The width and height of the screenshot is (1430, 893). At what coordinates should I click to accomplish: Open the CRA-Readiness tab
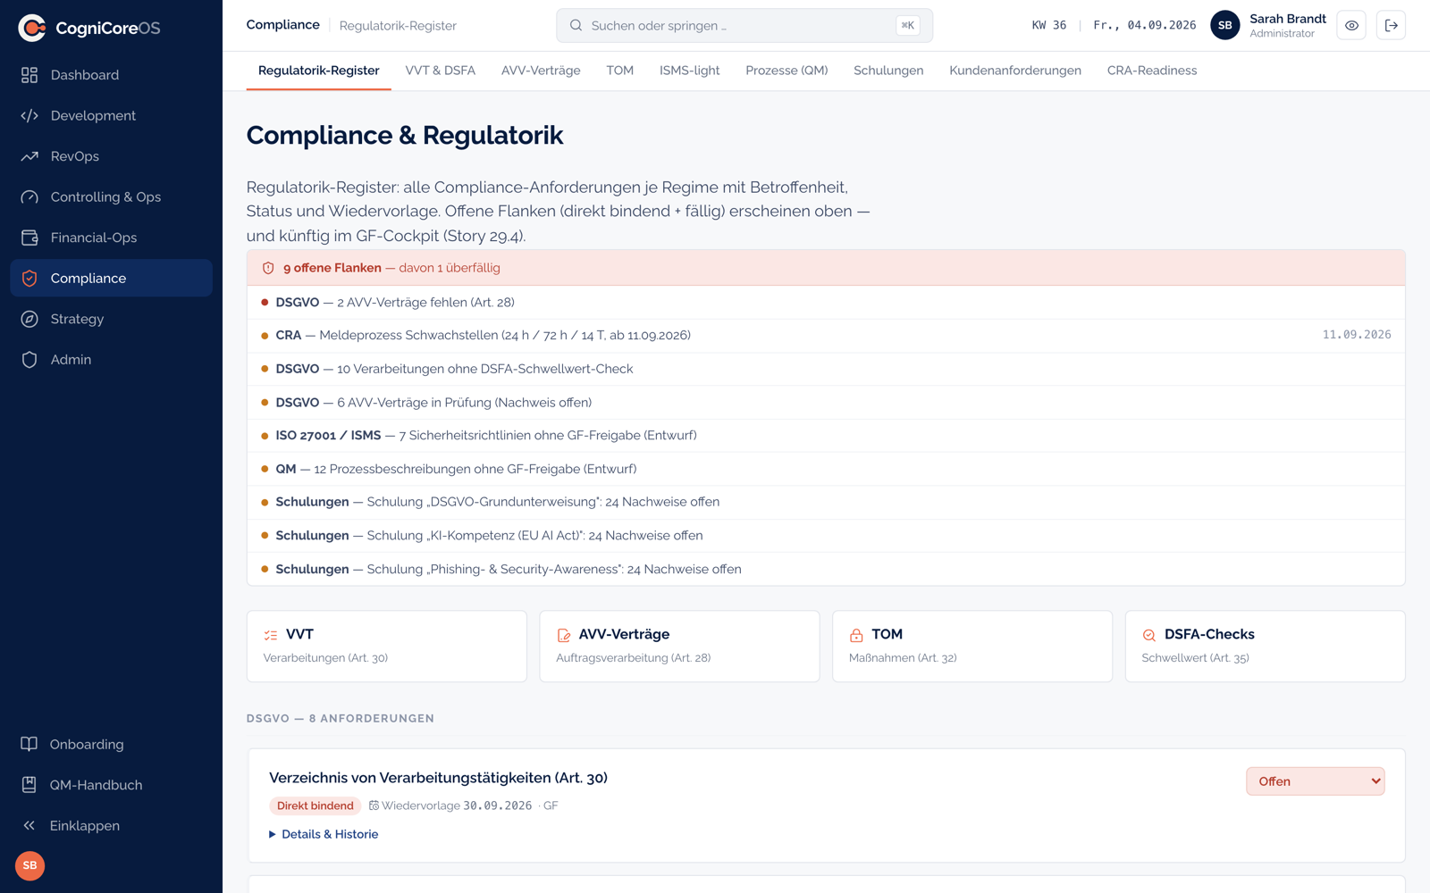(1152, 71)
